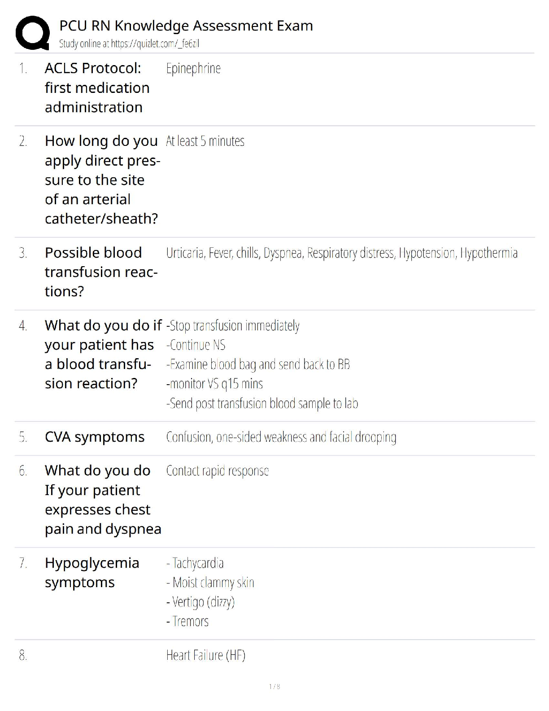The width and height of the screenshot is (549, 711).
Task: Click the PCU RN Knowledge Assessment Exam title
Action: pos(186,26)
